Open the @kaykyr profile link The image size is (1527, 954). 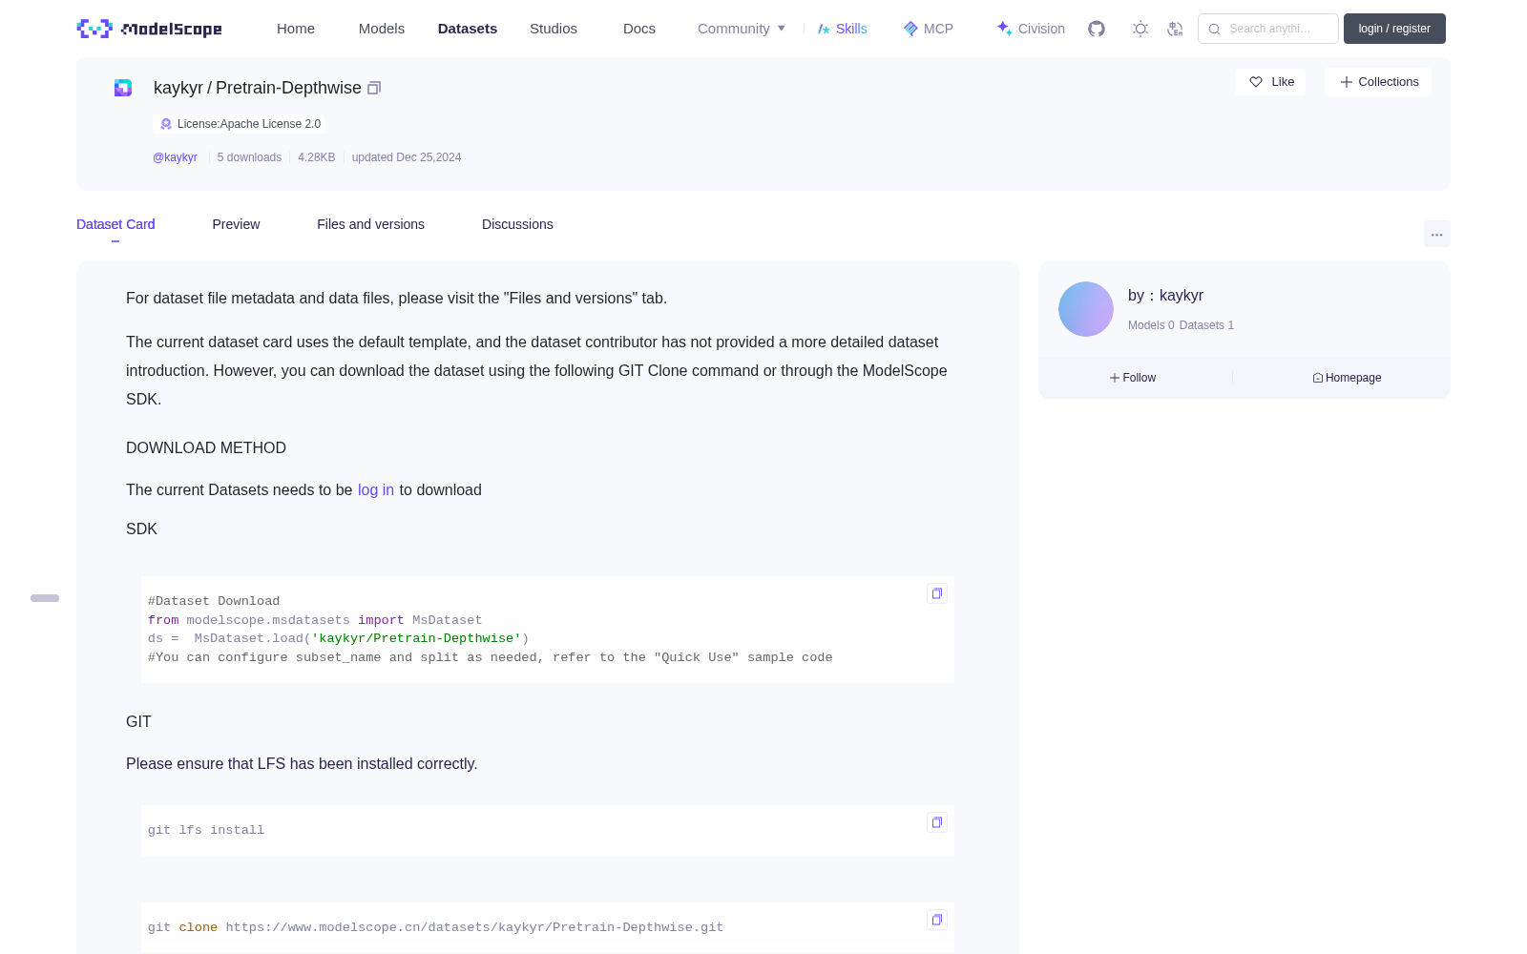175,157
